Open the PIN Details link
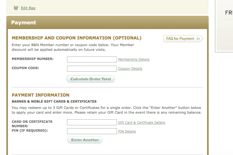Image resolution: width=233 pixels, height=155 pixels. click(x=127, y=132)
